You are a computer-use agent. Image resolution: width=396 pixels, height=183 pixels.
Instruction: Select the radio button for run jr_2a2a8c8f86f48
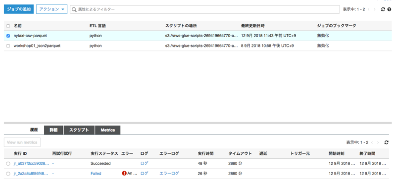coord(8,174)
